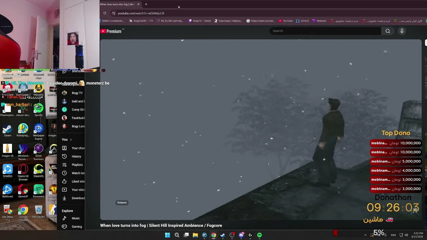Open the Twitch Countdown bookmark
Screen dimensions: 427x240
pyautogui.click(x=112, y=21)
